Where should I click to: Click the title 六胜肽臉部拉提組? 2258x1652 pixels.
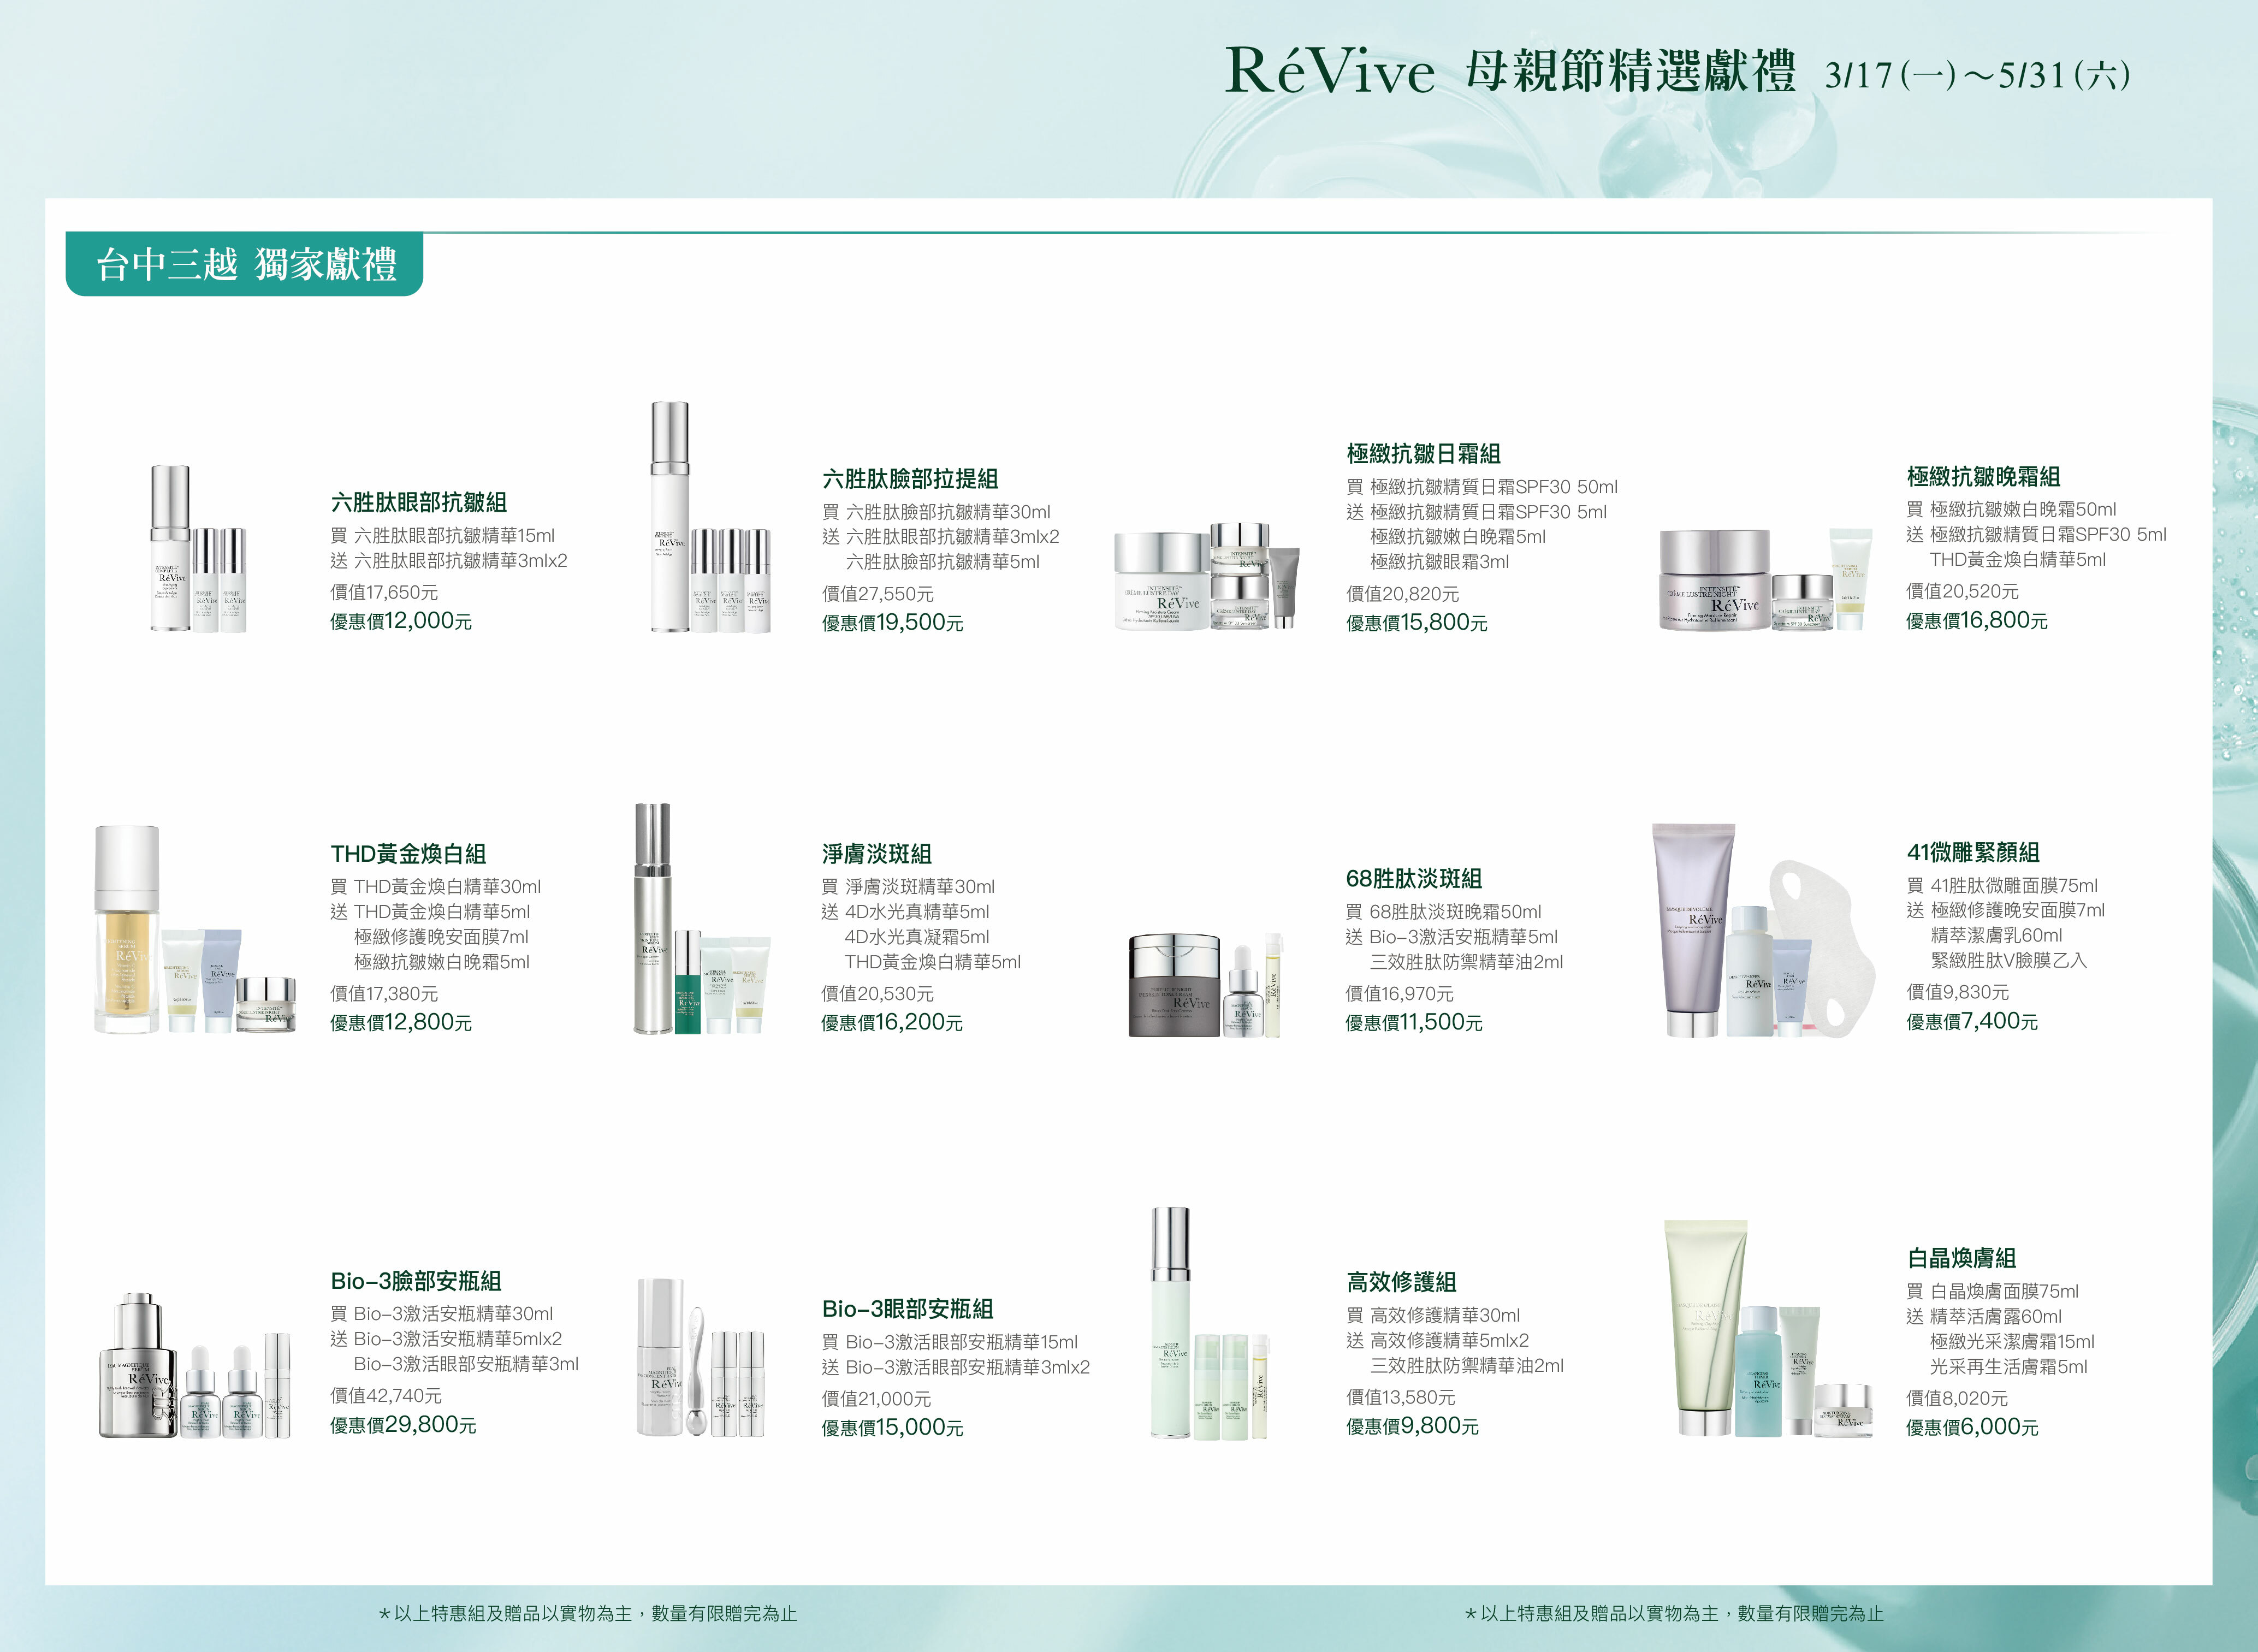tap(910, 479)
